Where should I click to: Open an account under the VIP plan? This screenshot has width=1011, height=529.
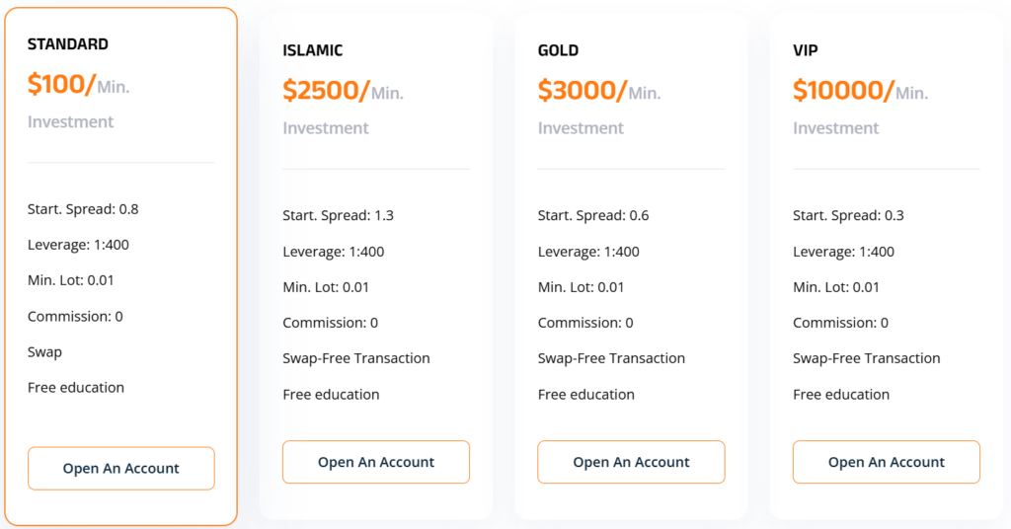tap(887, 462)
